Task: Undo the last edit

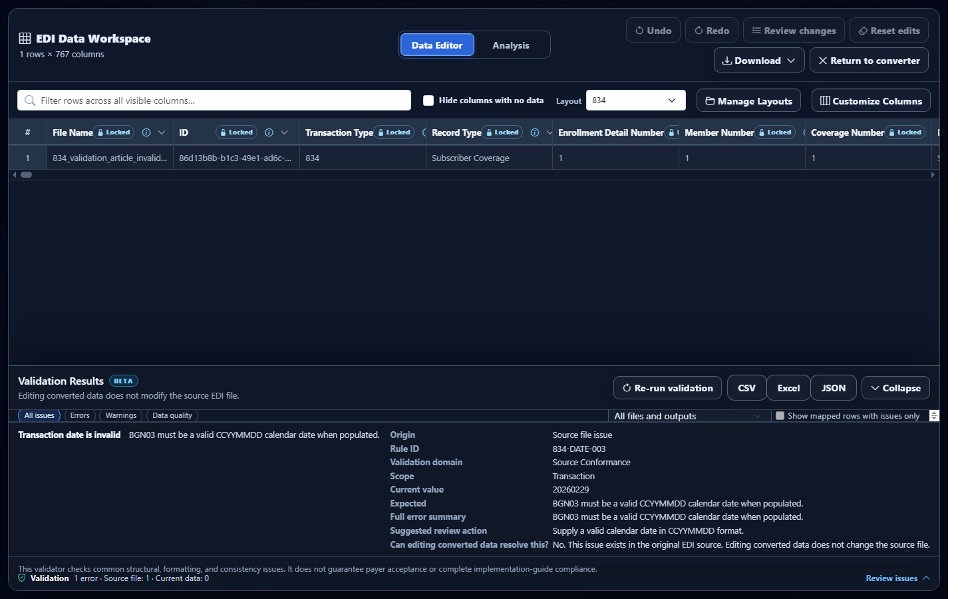Action: 653,30
